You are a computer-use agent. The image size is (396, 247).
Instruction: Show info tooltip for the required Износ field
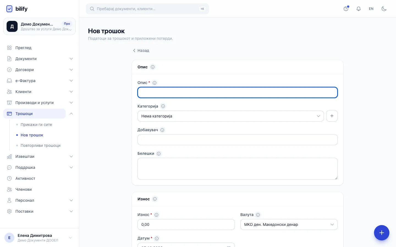(x=156, y=215)
